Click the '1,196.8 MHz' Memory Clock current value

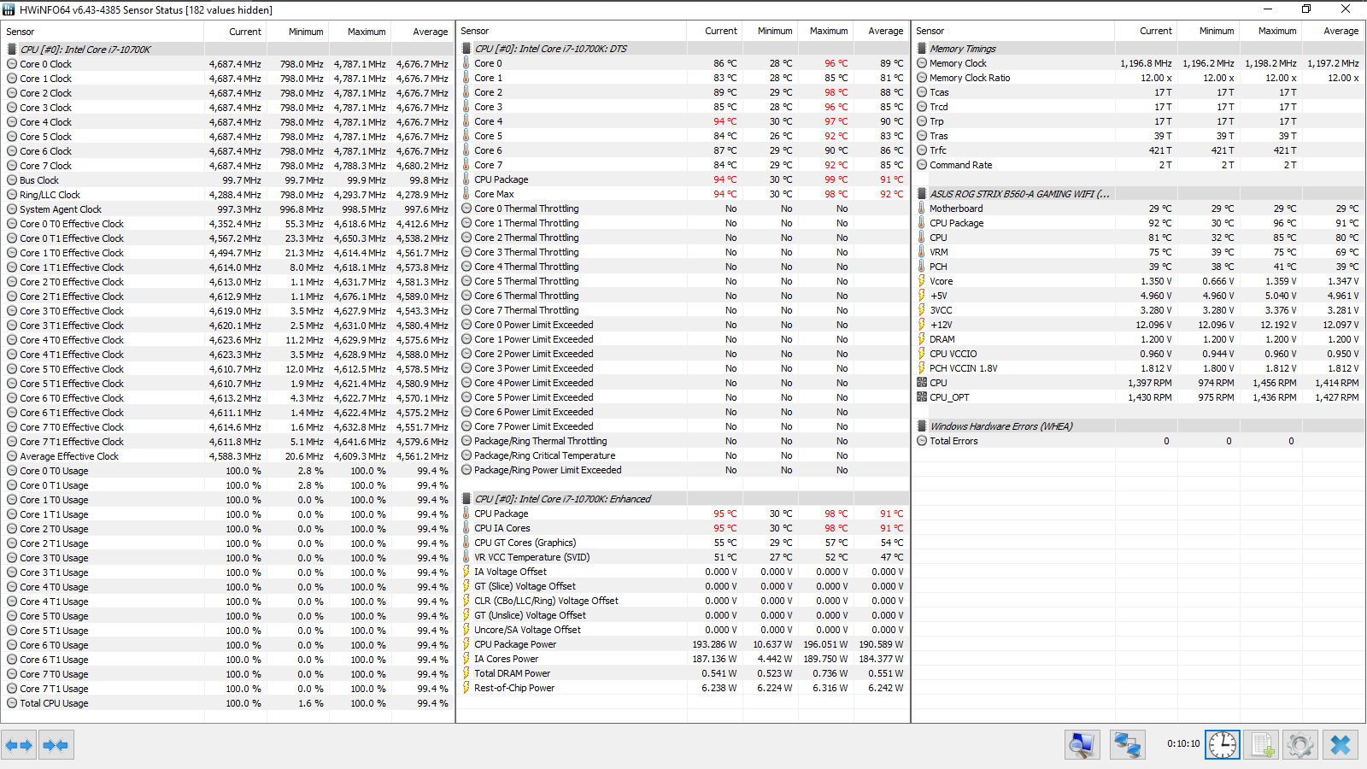pyautogui.click(x=1146, y=63)
